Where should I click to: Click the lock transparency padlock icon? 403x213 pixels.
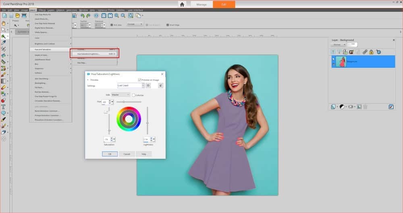point(371,52)
